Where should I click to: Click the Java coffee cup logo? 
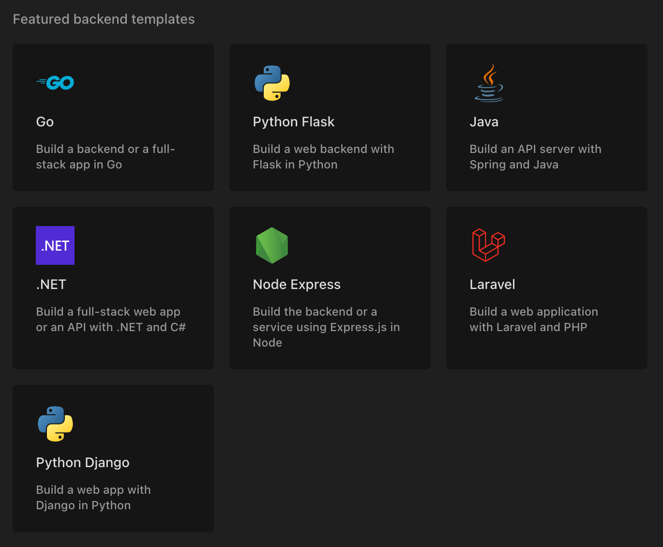click(x=489, y=83)
